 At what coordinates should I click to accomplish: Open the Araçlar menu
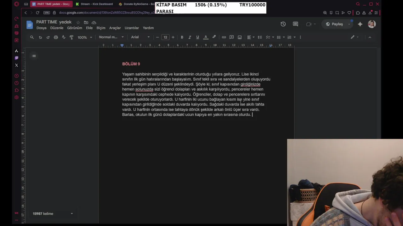[x=115, y=28]
